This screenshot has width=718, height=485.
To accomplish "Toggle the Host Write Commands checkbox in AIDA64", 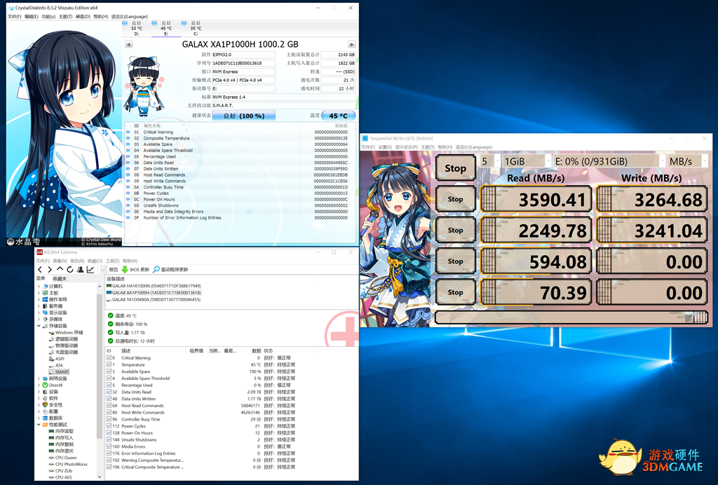I will tap(109, 412).
